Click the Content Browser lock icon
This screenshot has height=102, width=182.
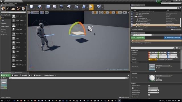[128, 75]
